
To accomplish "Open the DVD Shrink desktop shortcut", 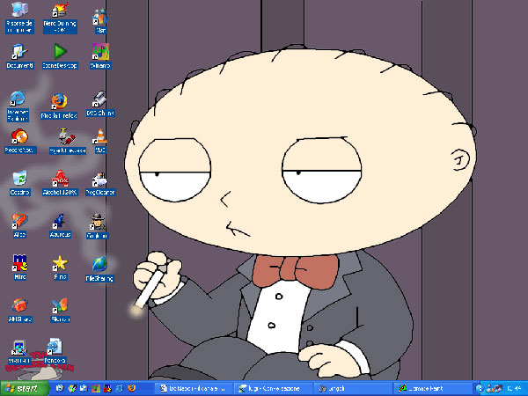I will point(100,104).
